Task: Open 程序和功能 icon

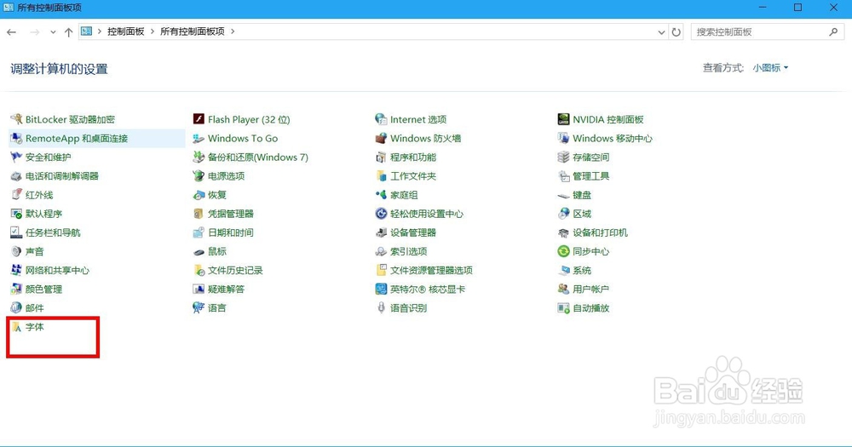Action: [x=381, y=157]
